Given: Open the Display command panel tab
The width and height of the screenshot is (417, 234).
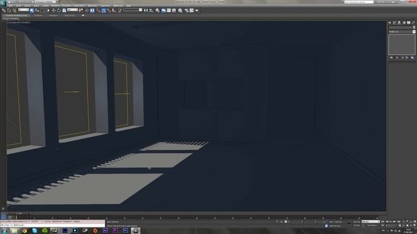Looking at the screenshot, I should coord(409,23).
